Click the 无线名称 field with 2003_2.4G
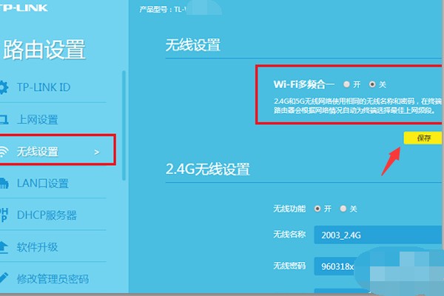Viewport: 444px width, 296px height. point(379,235)
